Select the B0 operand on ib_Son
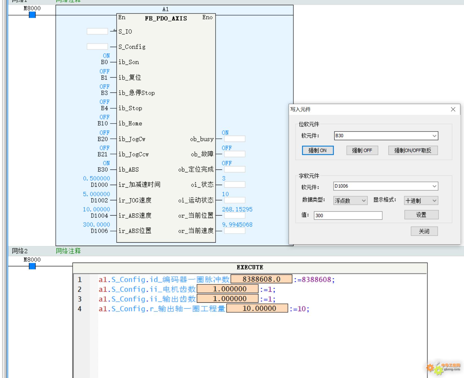Image resolution: width=464 pixels, height=378 pixels. click(105, 62)
